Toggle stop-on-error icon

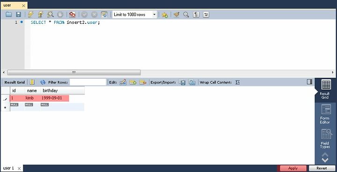tap(72, 14)
